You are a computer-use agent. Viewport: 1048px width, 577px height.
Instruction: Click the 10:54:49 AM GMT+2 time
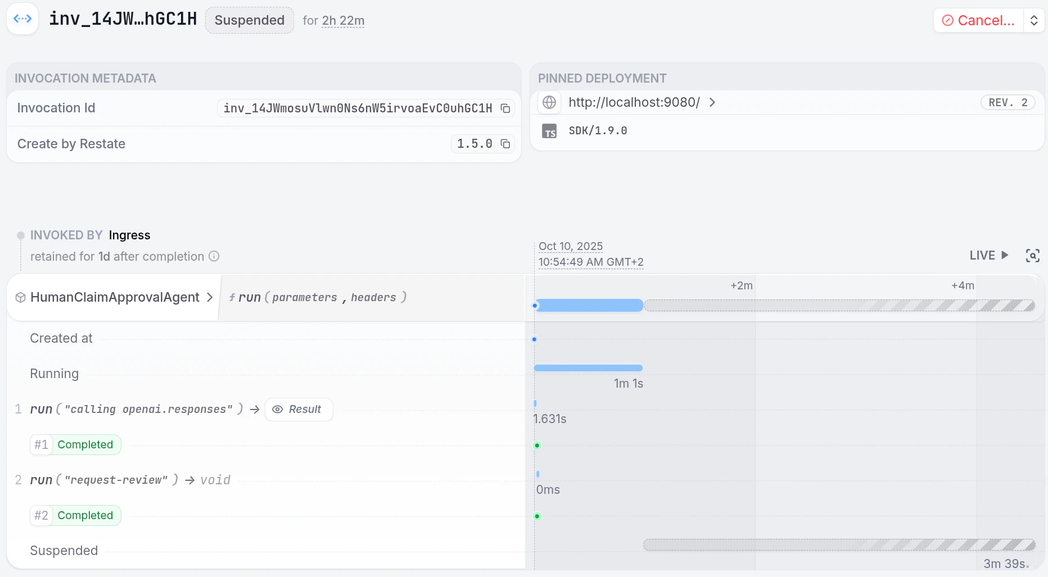pyautogui.click(x=591, y=262)
